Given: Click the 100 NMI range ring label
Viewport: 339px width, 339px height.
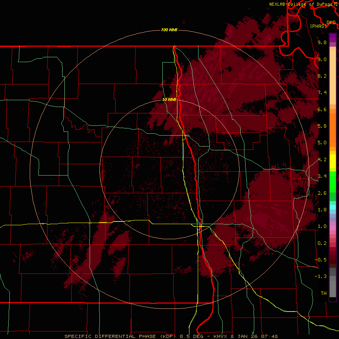Looking at the screenshot, I should click(x=169, y=30).
